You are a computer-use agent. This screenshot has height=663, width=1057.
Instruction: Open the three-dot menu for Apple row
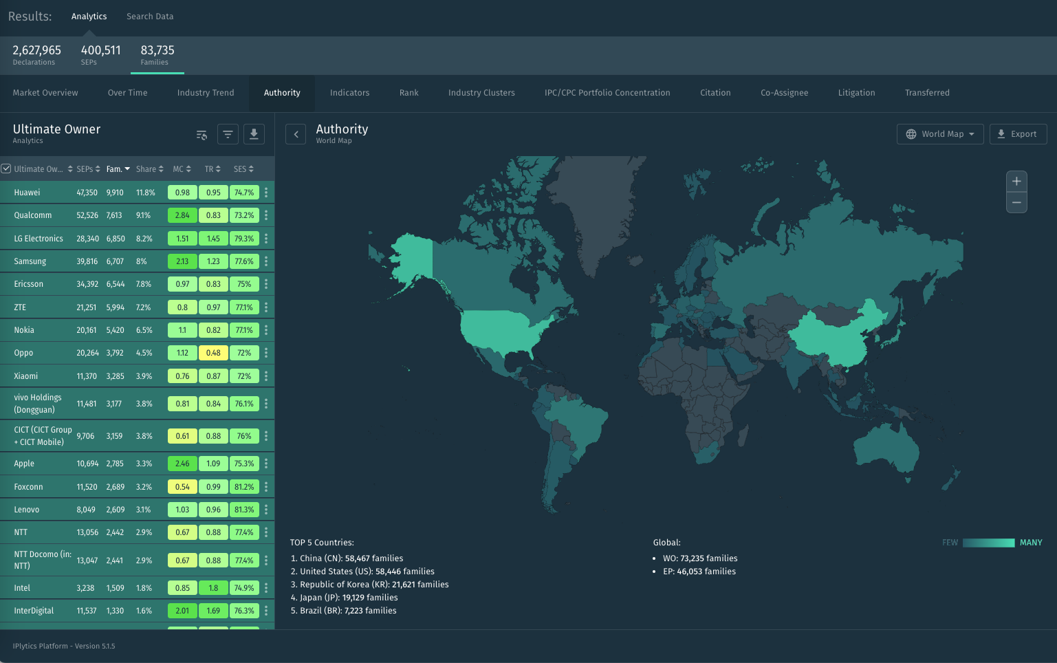[266, 464]
